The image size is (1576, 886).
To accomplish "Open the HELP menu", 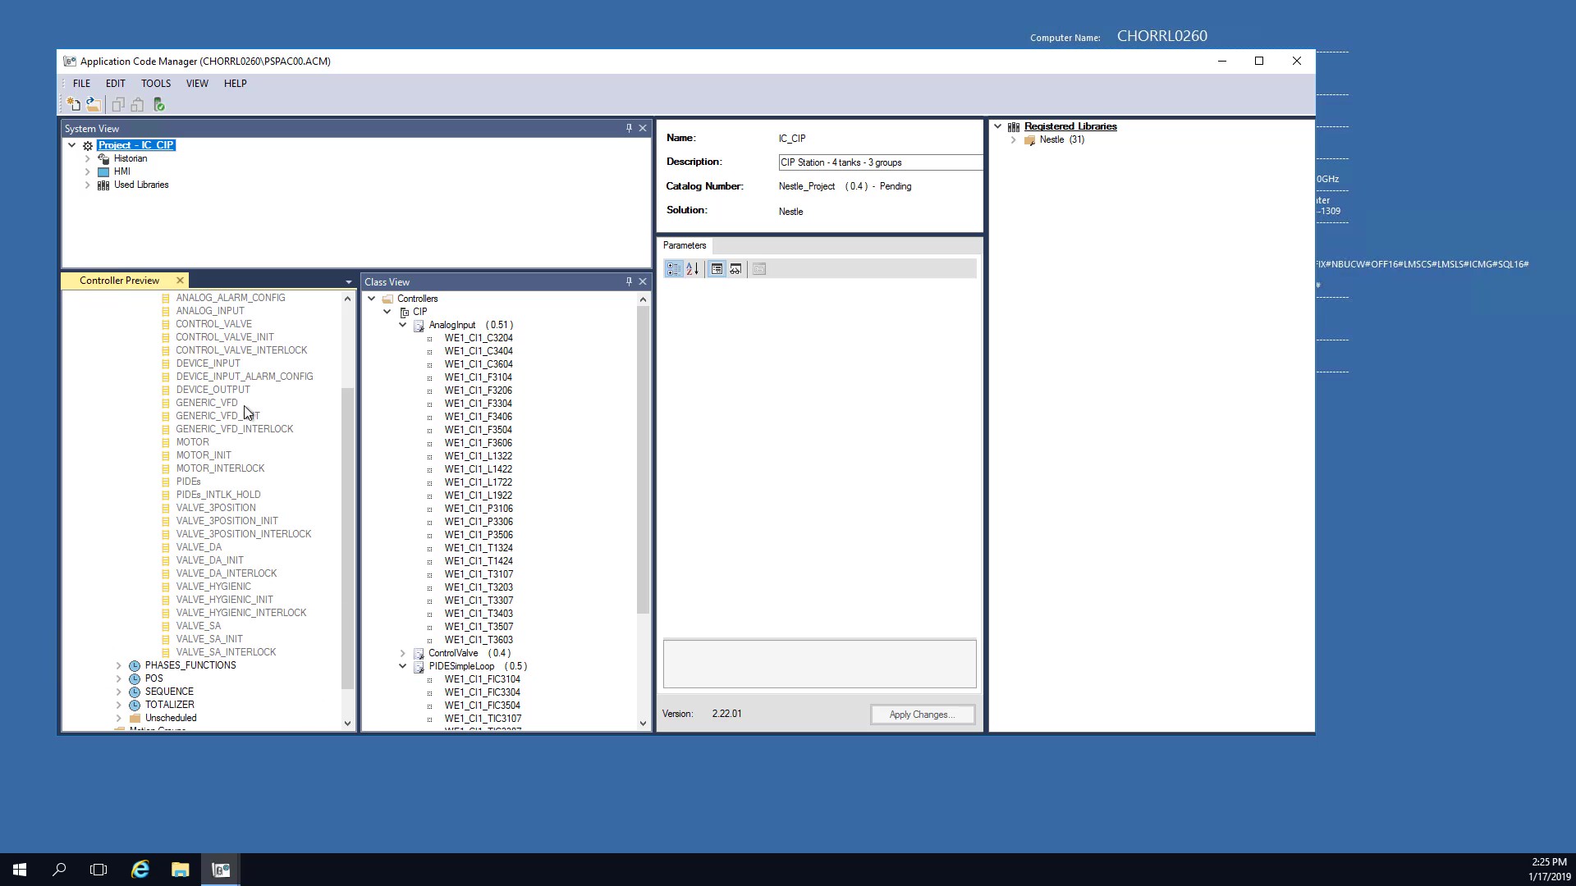I will point(236,83).
